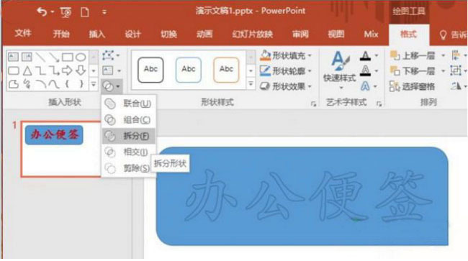Choose 拆分(F) from merge shapes menu

tap(128, 136)
